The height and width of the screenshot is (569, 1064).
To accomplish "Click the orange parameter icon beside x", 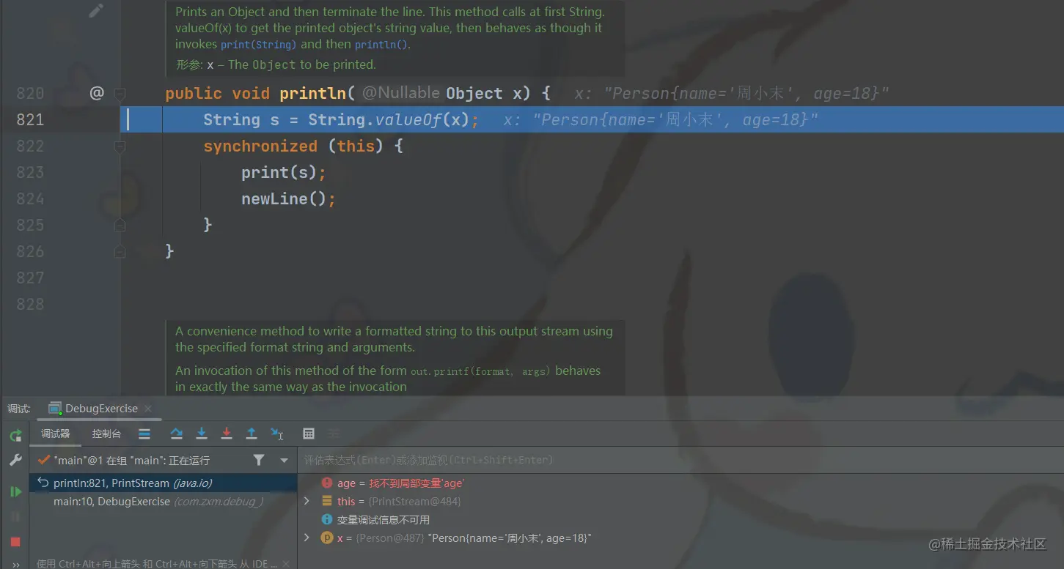I will tap(327, 538).
